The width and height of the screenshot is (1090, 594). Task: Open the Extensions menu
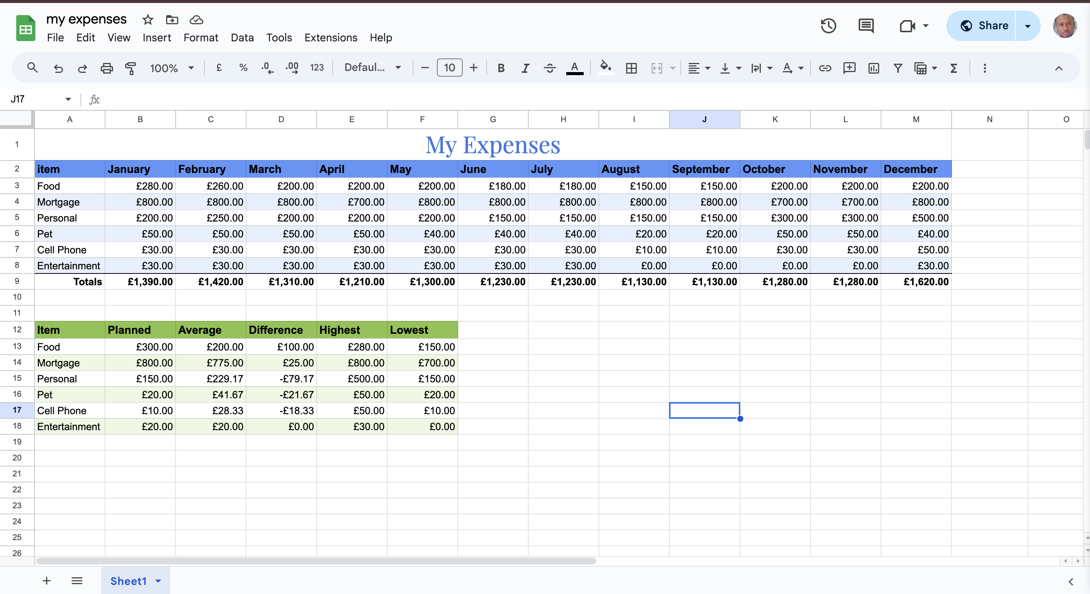[x=331, y=38]
